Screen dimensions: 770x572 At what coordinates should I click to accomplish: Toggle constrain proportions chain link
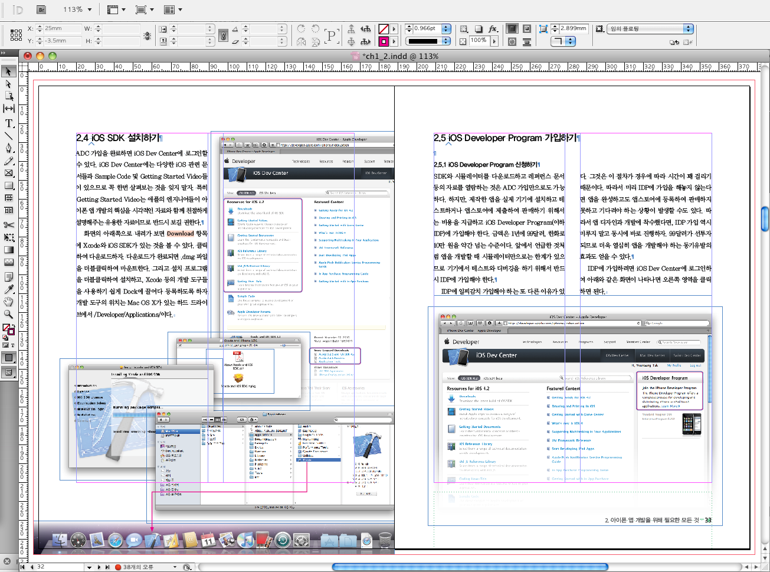click(x=223, y=35)
